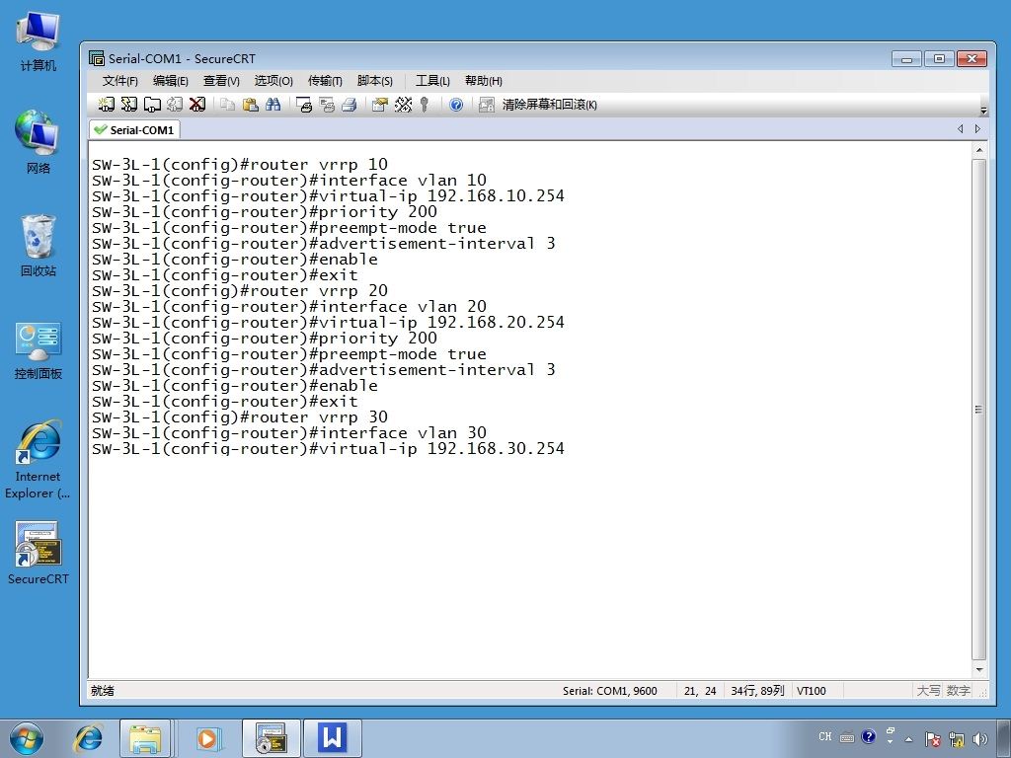Click the Disconnect icon with red X
Image resolution: width=1011 pixels, height=758 pixels.
click(x=197, y=105)
